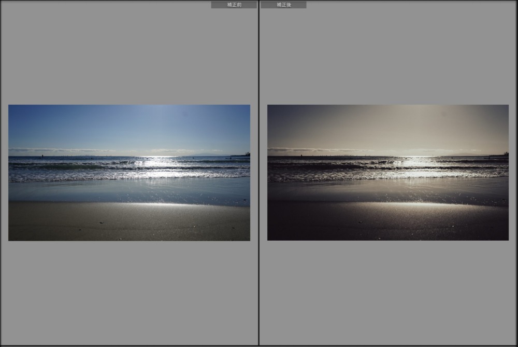Viewport: 518px width, 347px height.
Task: Click the blue sky in the before photo
Action: click(x=78, y=124)
